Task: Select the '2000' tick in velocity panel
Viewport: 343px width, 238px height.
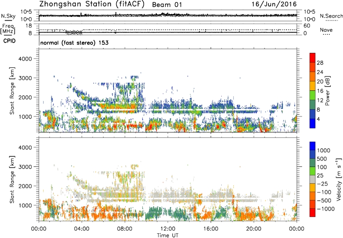Action: [25, 186]
